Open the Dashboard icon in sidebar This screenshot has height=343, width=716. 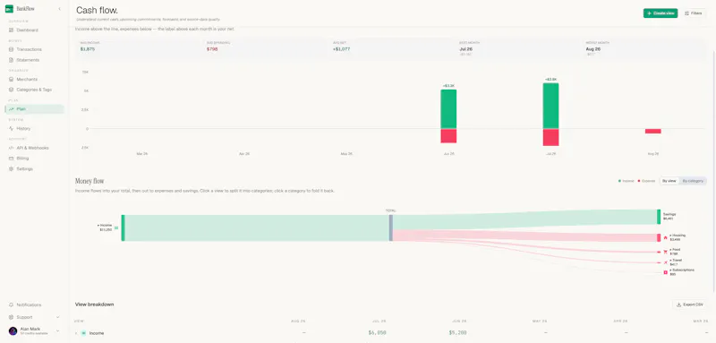12,30
